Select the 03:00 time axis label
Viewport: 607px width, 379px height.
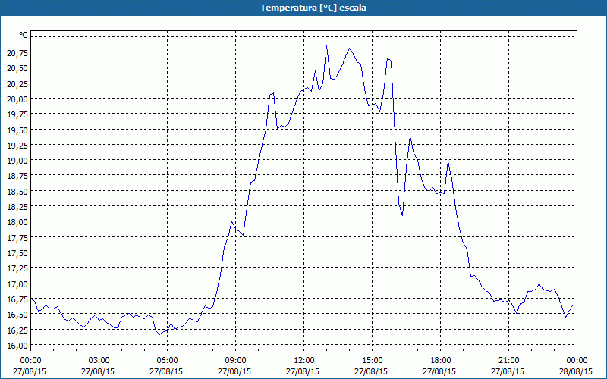click(x=99, y=361)
